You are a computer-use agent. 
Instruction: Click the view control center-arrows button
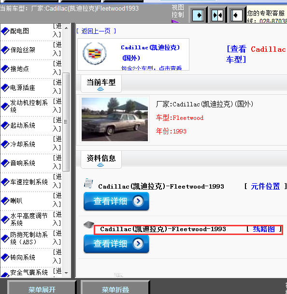click(217, 15)
